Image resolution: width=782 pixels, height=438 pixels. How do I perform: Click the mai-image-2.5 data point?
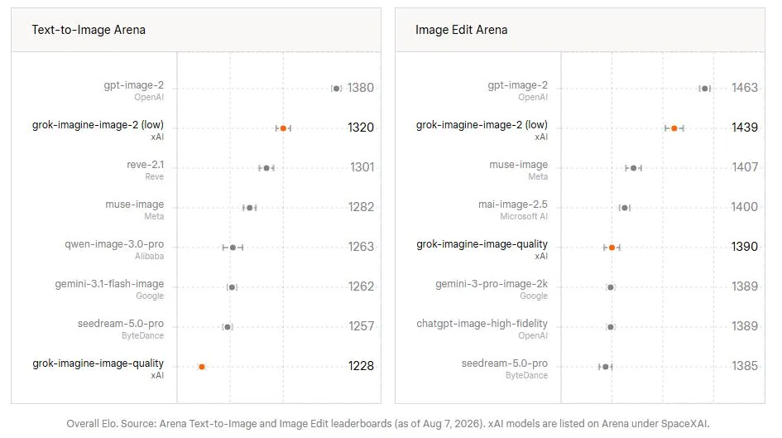tap(625, 208)
